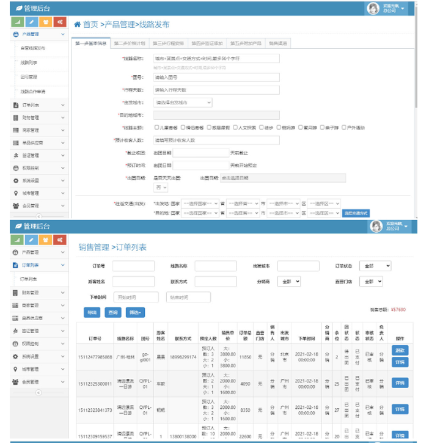Select 线路列表 in the upper sidebar
Image resolution: width=440 pixels, height=443 pixels.
29,62
